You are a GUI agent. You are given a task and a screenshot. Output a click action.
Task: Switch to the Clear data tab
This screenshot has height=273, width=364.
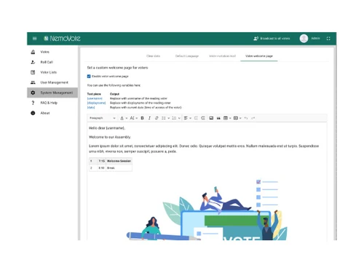click(x=154, y=56)
